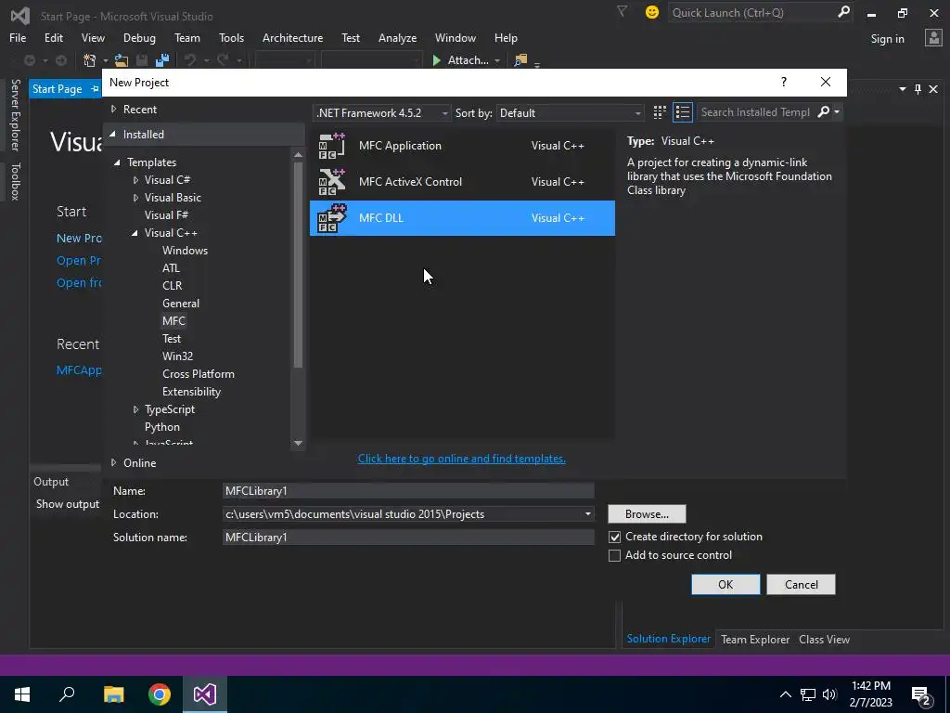Open Google Chrome from taskbar

point(160,694)
